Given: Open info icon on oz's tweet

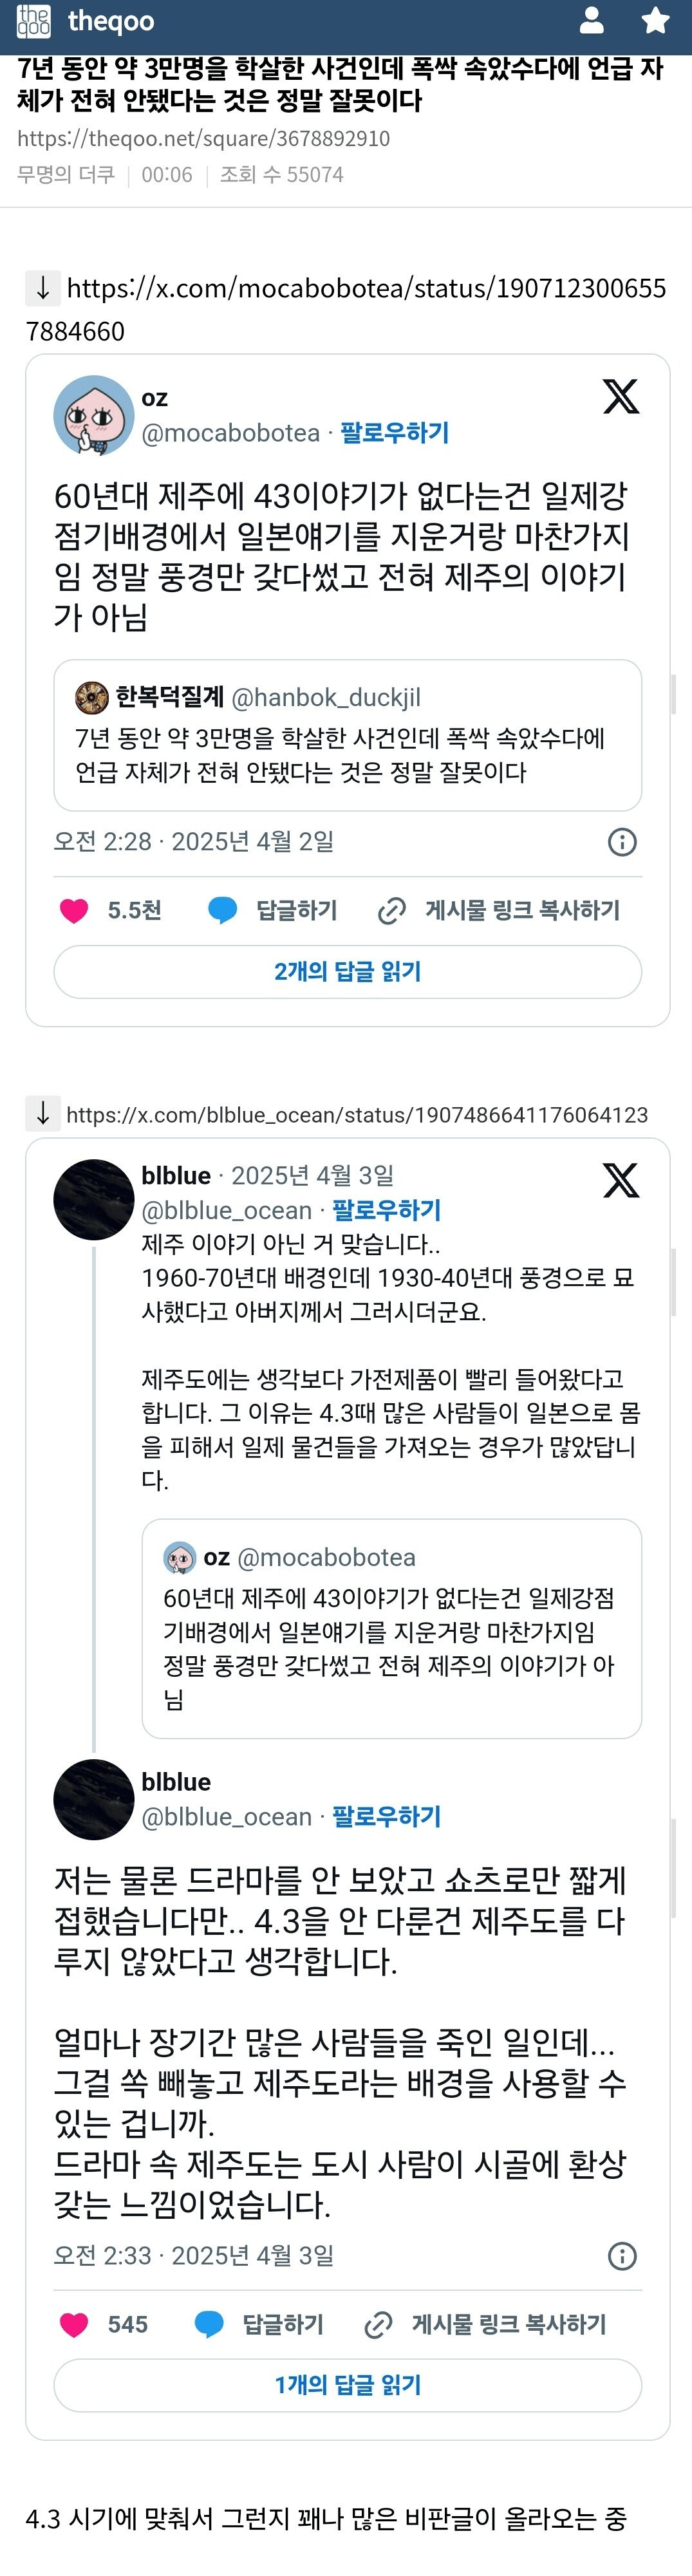Looking at the screenshot, I should coord(622,842).
